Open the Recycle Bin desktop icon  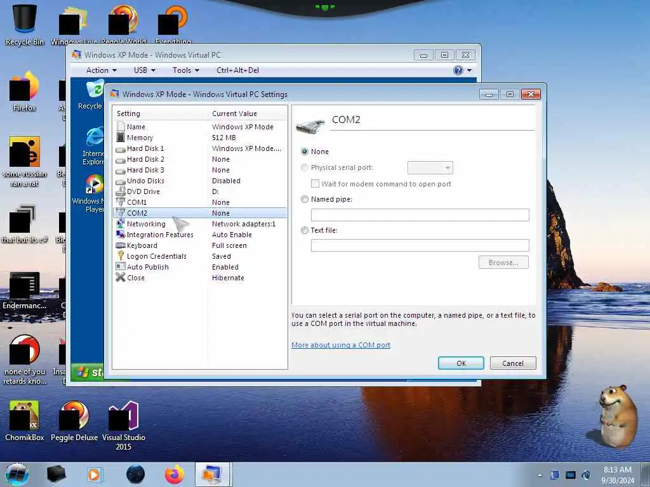pos(25,24)
